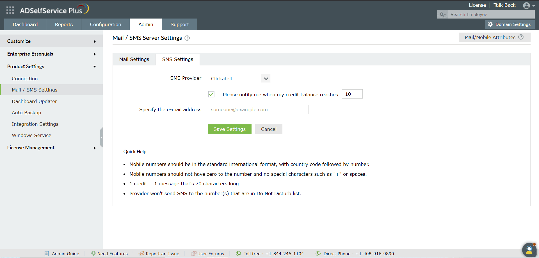Click the Save Settings button
The height and width of the screenshot is (258, 539).
pyautogui.click(x=229, y=129)
